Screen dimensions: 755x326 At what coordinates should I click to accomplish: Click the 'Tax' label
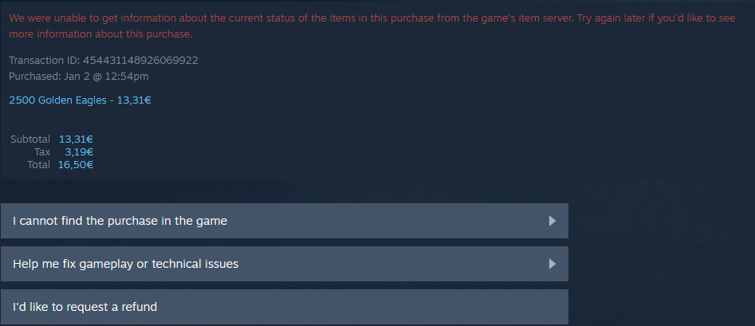point(42,151)
